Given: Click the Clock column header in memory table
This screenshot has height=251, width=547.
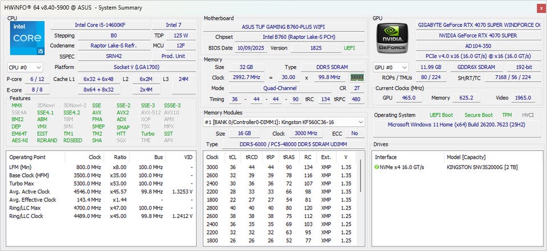Looking at the screenshot, I should click(x=212, y=157).
